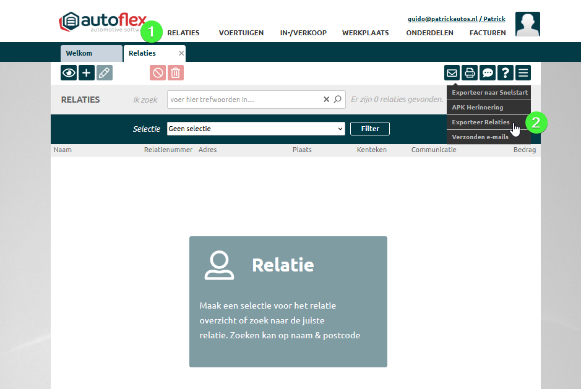The image size is (581, 389).
Task: Choose Exporteer naar Snelstart option
Action: pyautogui.click(x=489, y=93)
